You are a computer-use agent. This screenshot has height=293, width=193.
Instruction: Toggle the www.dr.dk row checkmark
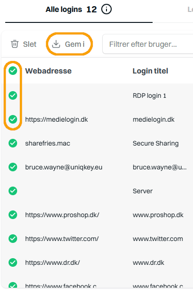[13, 262]
